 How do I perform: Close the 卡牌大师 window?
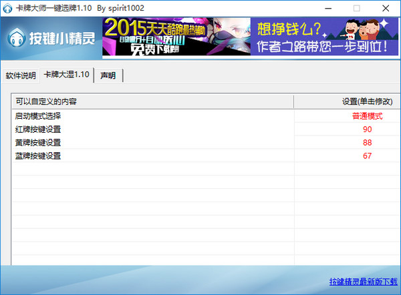[386, 8]
